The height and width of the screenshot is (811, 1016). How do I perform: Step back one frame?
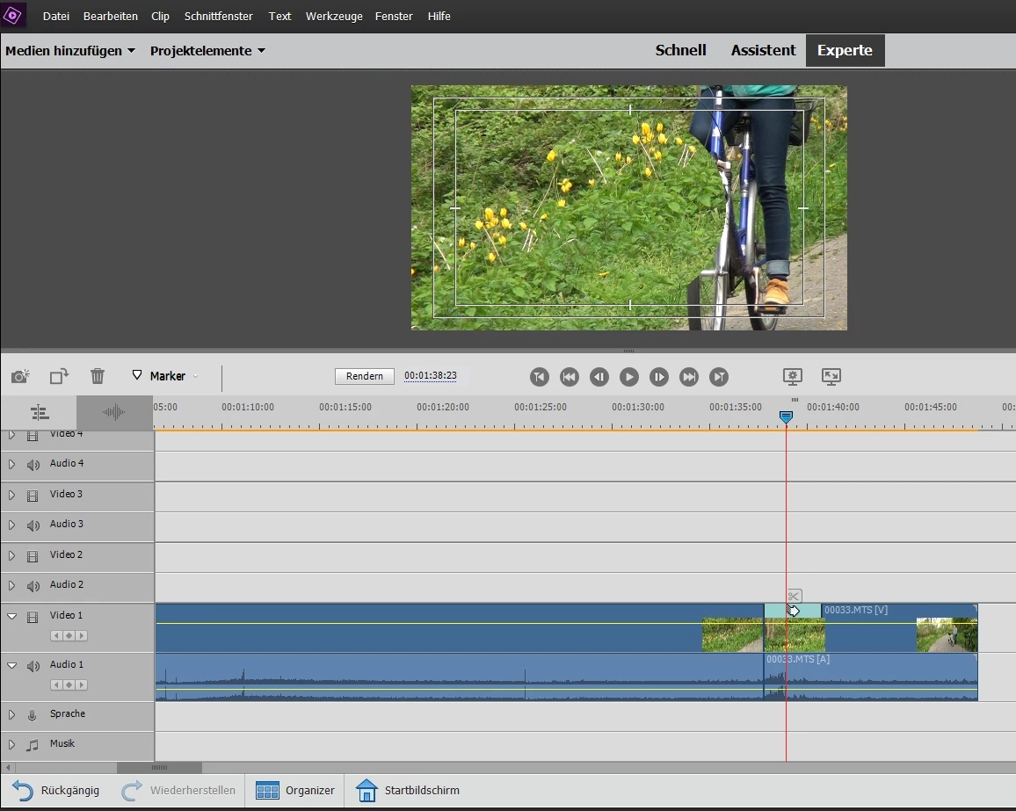click(599, 377)
